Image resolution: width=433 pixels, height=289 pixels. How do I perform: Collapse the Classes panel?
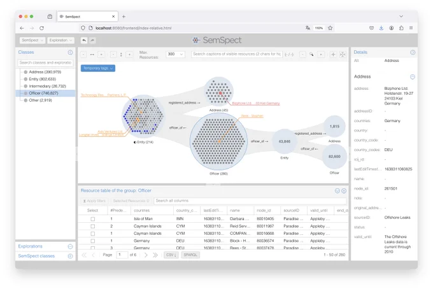coord(70,52)
